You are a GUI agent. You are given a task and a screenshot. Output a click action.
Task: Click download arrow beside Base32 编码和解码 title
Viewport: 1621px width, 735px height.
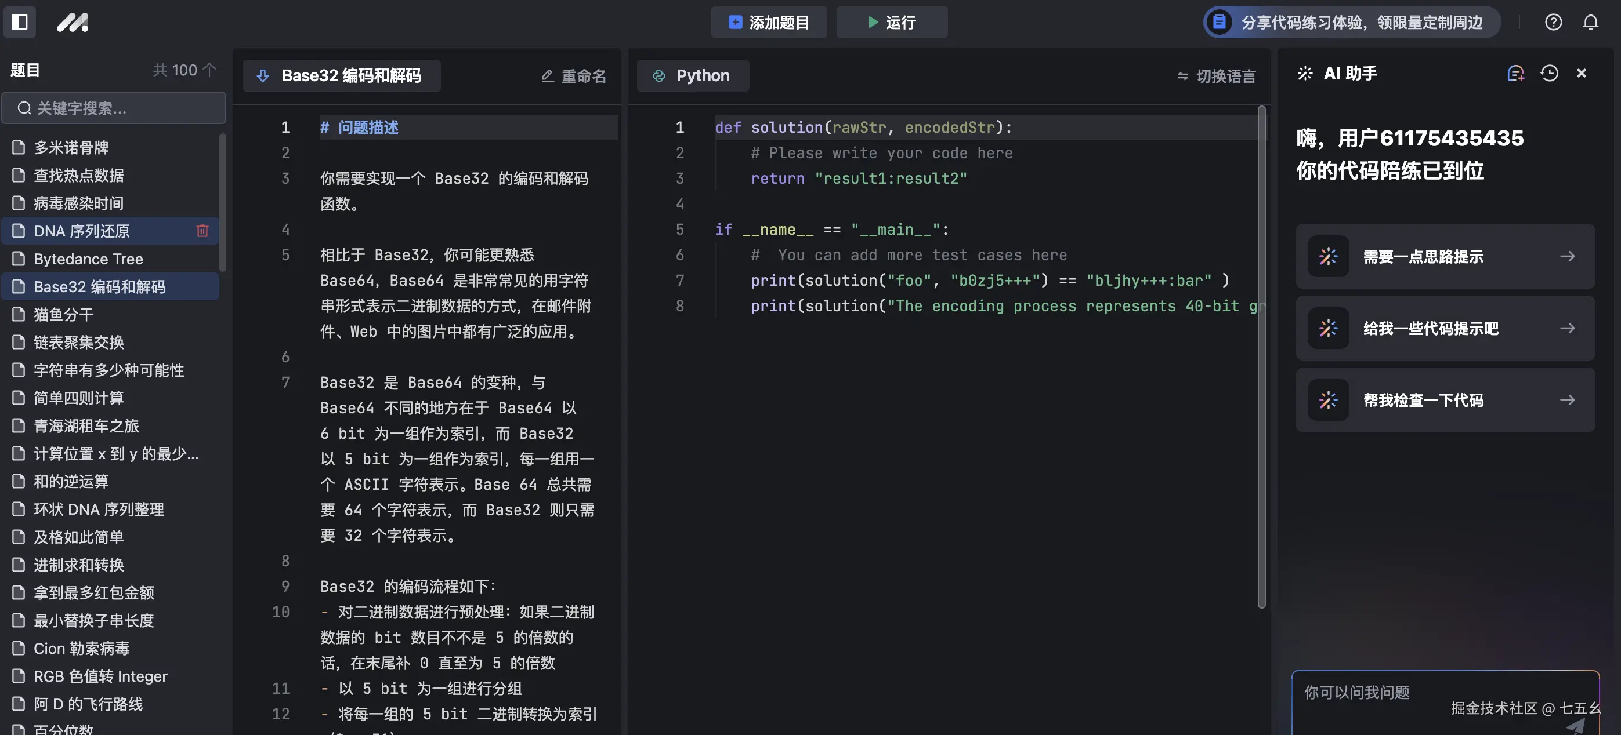(262, 76)
